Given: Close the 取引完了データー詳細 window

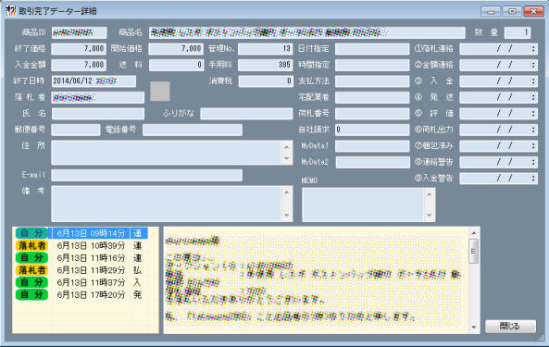Looking at the screenshot, I should coord(533,11).
